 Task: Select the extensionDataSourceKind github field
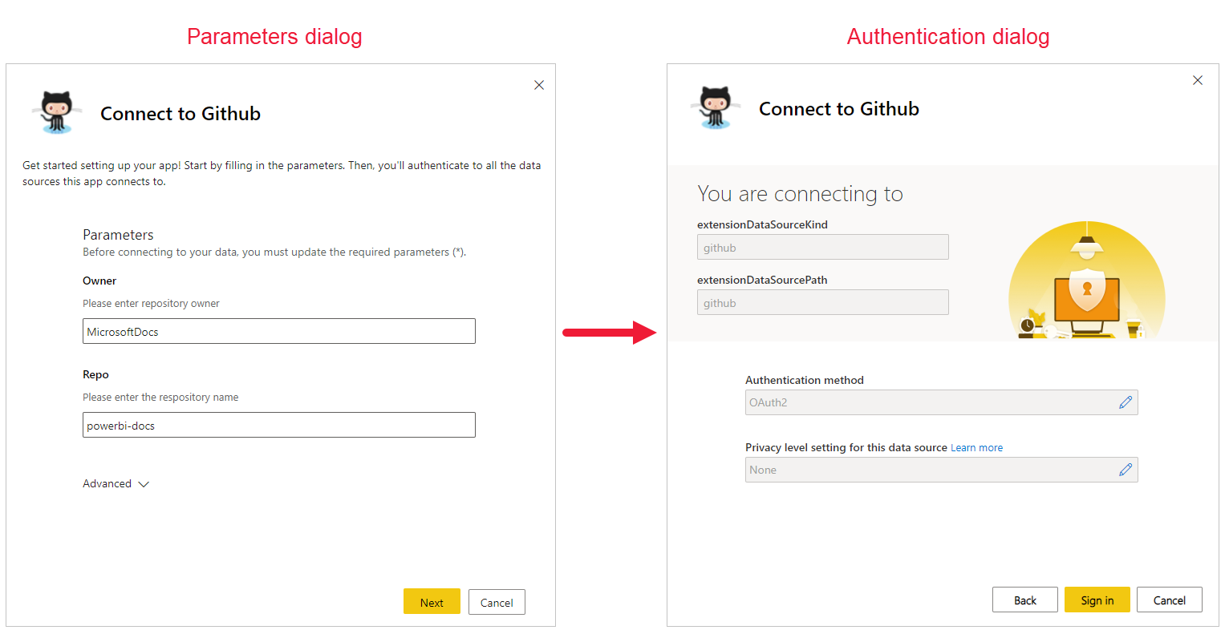(822, 247)
